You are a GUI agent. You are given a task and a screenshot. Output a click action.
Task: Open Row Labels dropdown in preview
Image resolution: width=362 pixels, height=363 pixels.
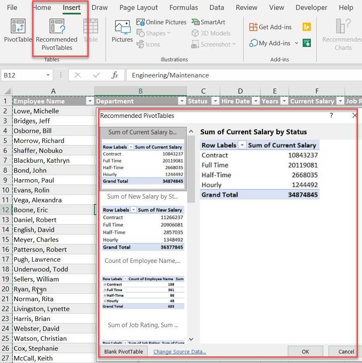[242, 145]
